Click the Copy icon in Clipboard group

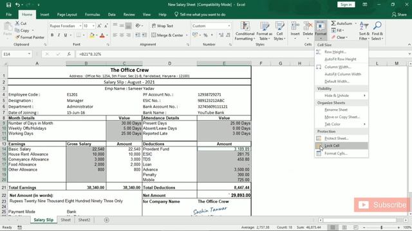pos(17,30)
